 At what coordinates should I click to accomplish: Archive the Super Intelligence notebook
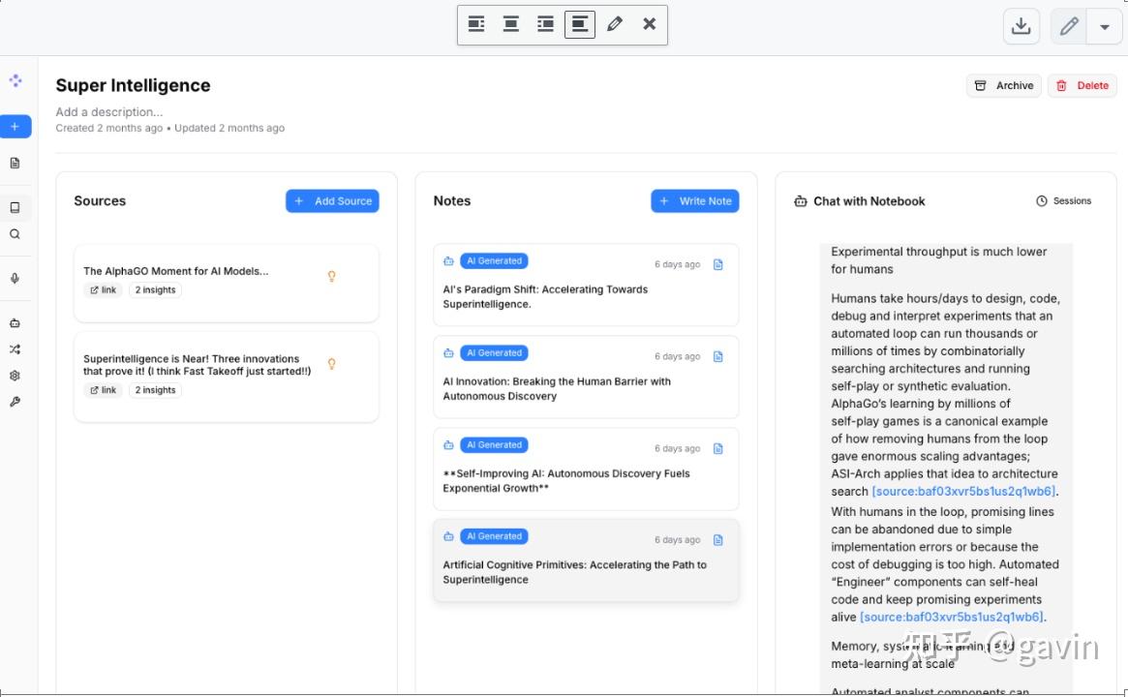tap(1004, 85)
